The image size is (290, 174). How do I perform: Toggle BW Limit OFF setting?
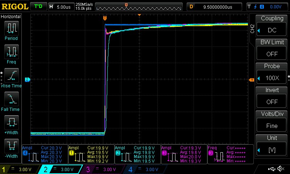(272, 50)
